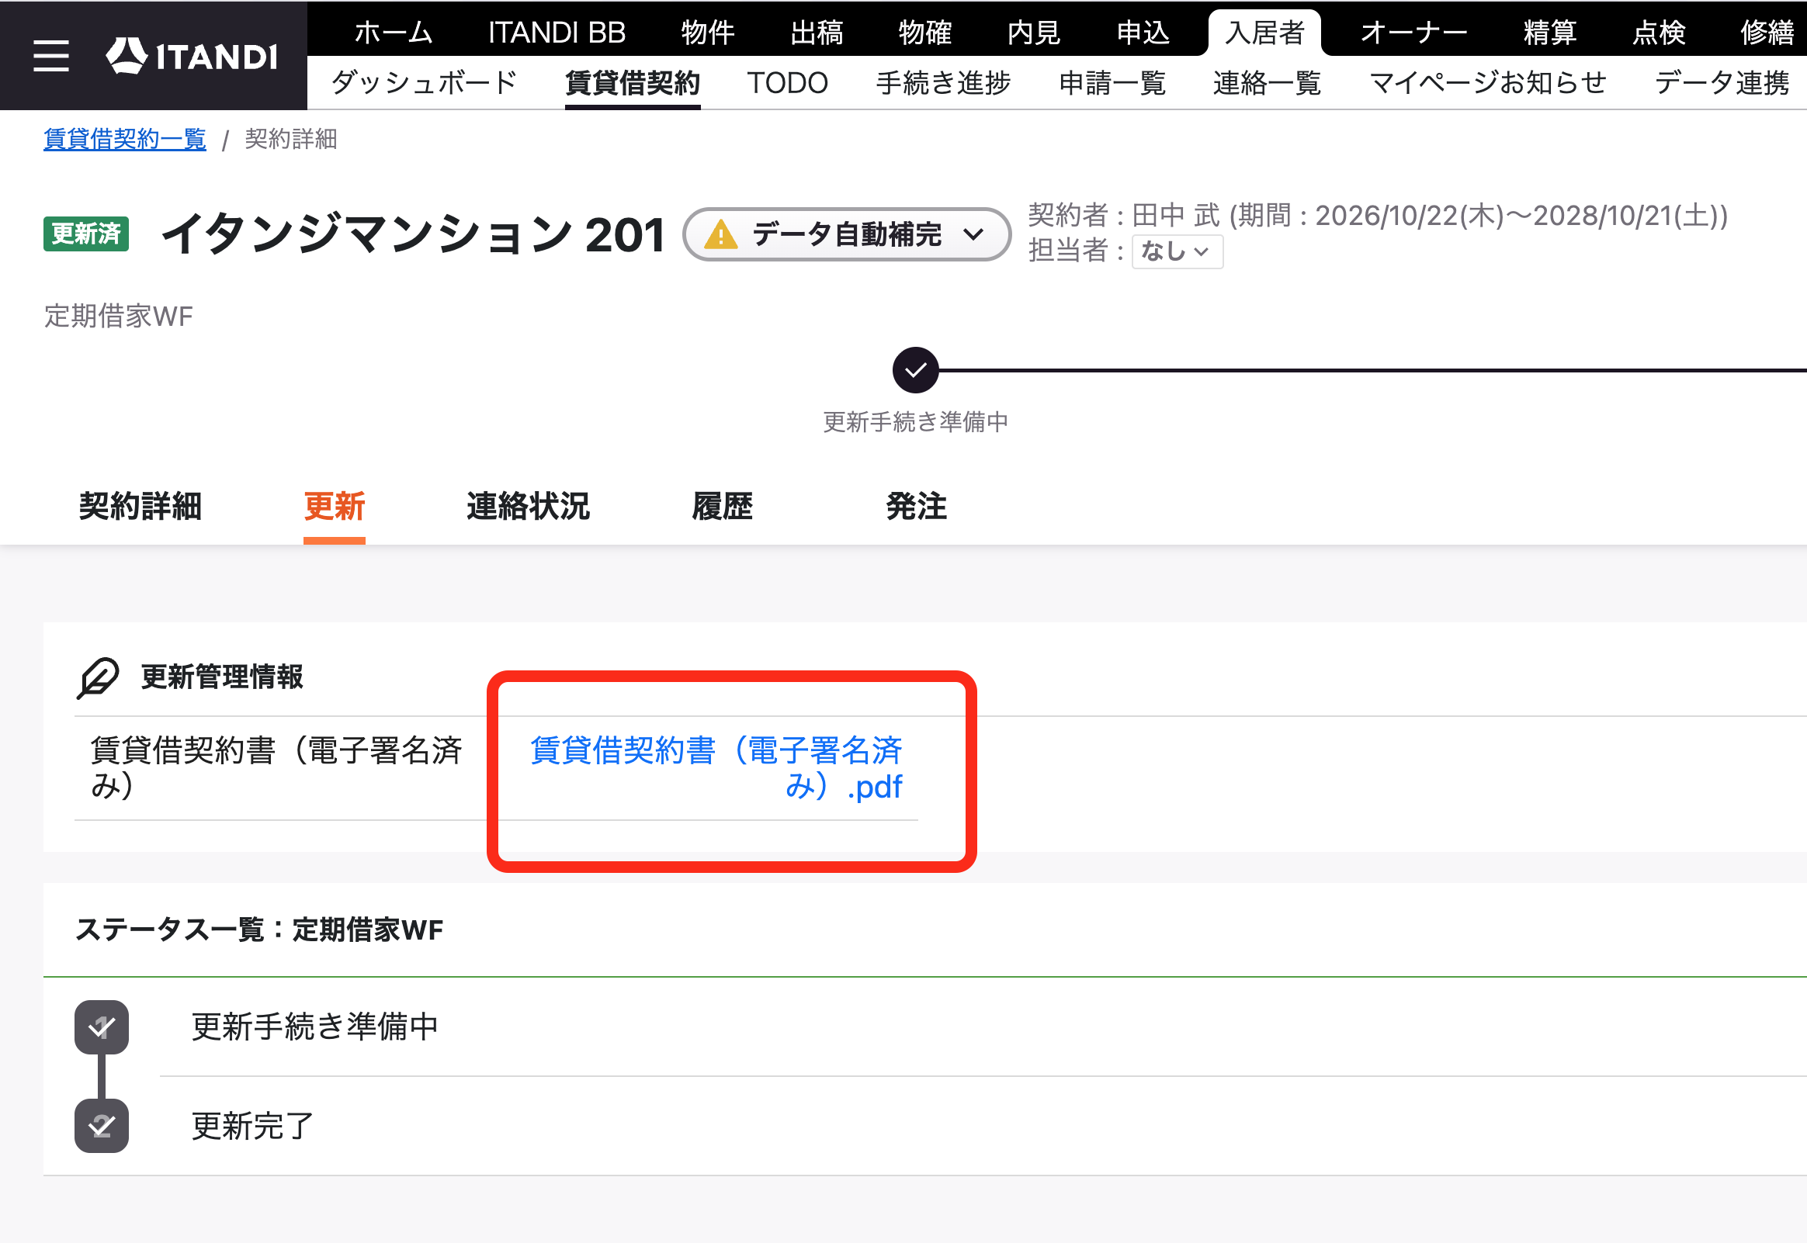Screen dimensions: 1807x1243
Task: Go to the 物確 menu
Action: point(925,33)
